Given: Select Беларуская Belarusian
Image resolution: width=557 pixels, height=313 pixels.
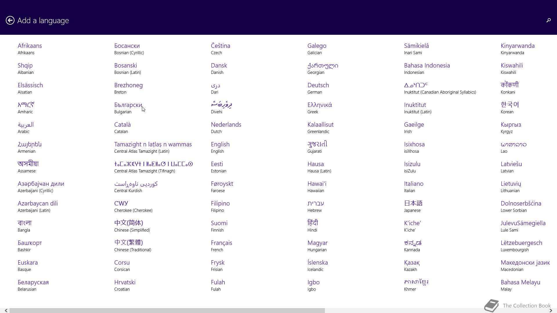Looking at the screenshot, I should 33,285.
